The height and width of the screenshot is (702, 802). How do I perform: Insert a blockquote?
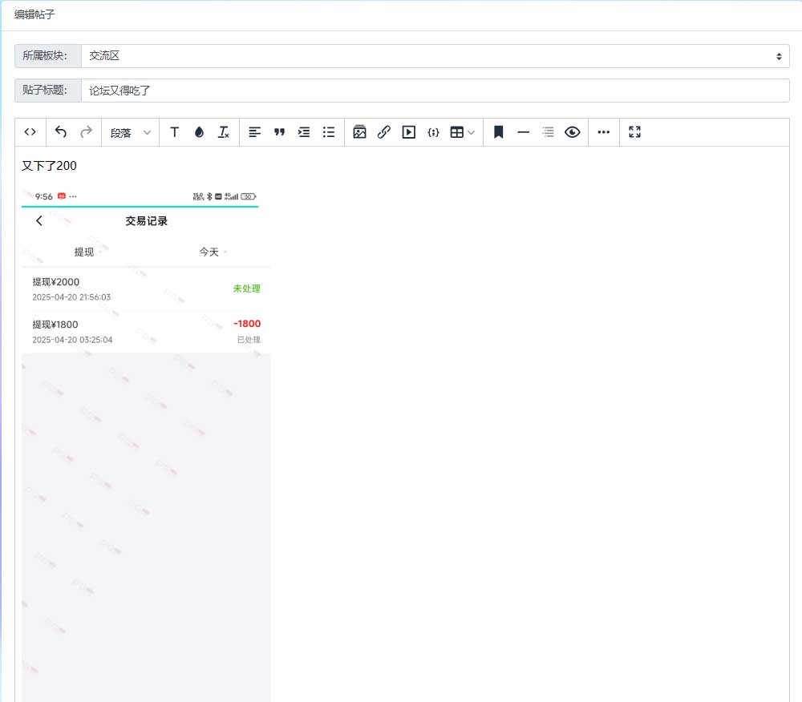[279, 132]
